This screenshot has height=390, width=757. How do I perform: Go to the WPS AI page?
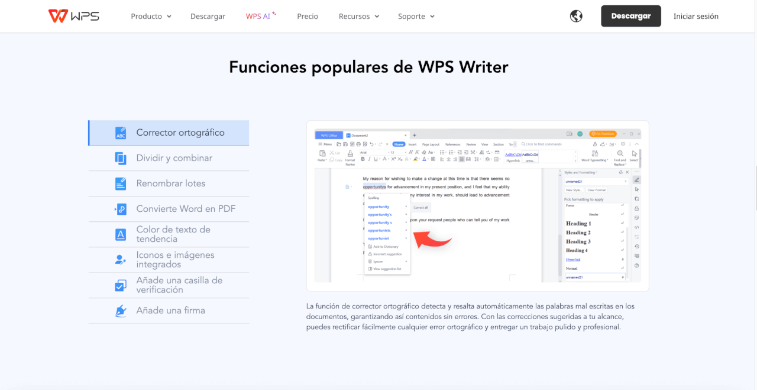click(x=261, y=17)
